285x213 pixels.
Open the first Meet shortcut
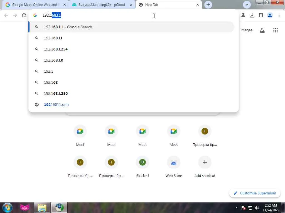[x=80, y=136]
